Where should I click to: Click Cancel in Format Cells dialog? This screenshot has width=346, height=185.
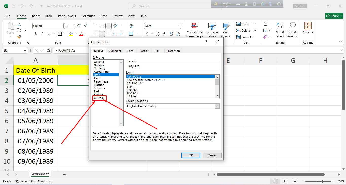212,155
